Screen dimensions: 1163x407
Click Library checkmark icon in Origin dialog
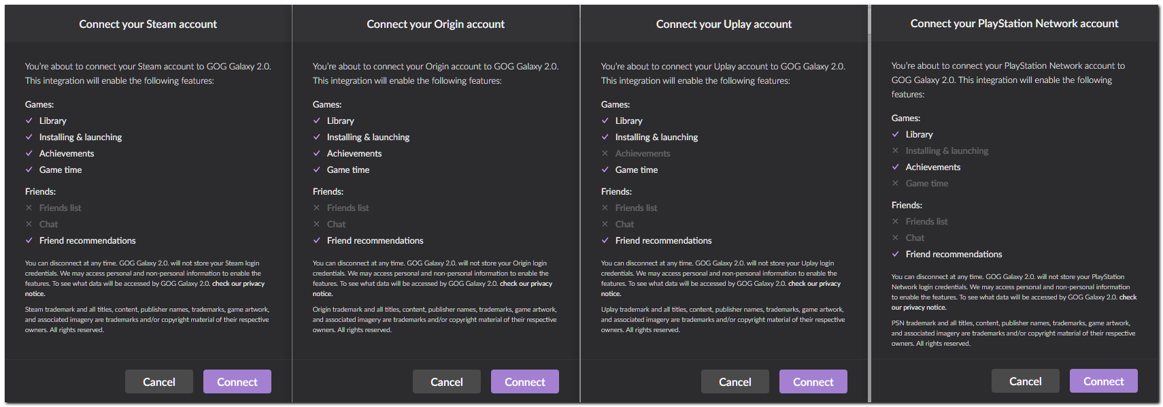[x=317, y=120]
